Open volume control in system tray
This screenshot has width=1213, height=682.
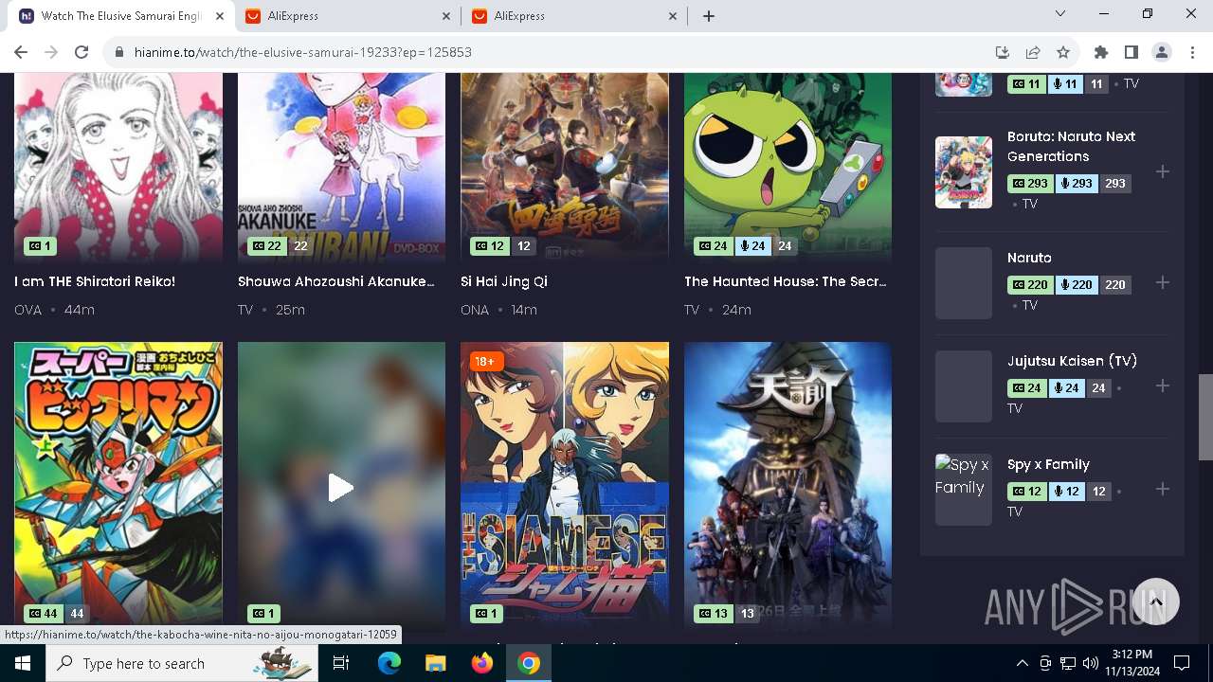tap(1091, 663)
